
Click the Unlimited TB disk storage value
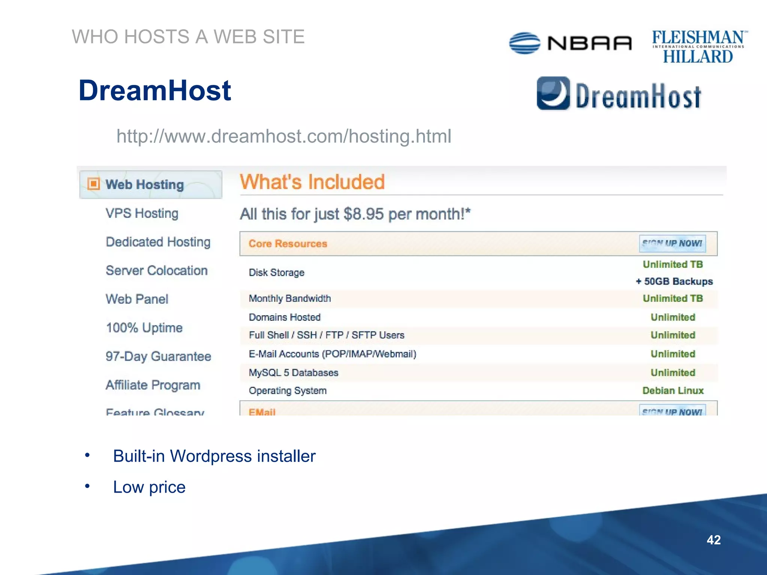(673, 264)
